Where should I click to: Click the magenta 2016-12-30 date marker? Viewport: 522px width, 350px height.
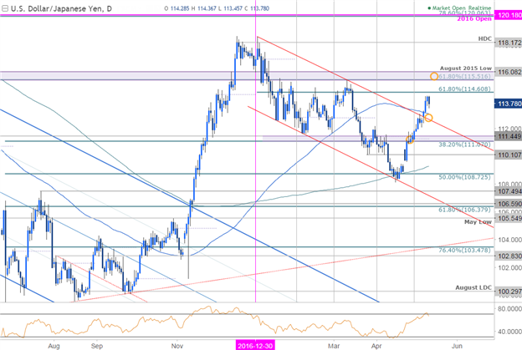click(x=255, y=346)
